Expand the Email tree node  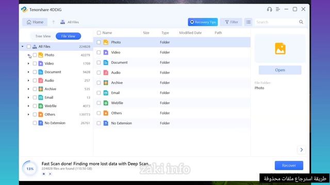coord(28,97)
